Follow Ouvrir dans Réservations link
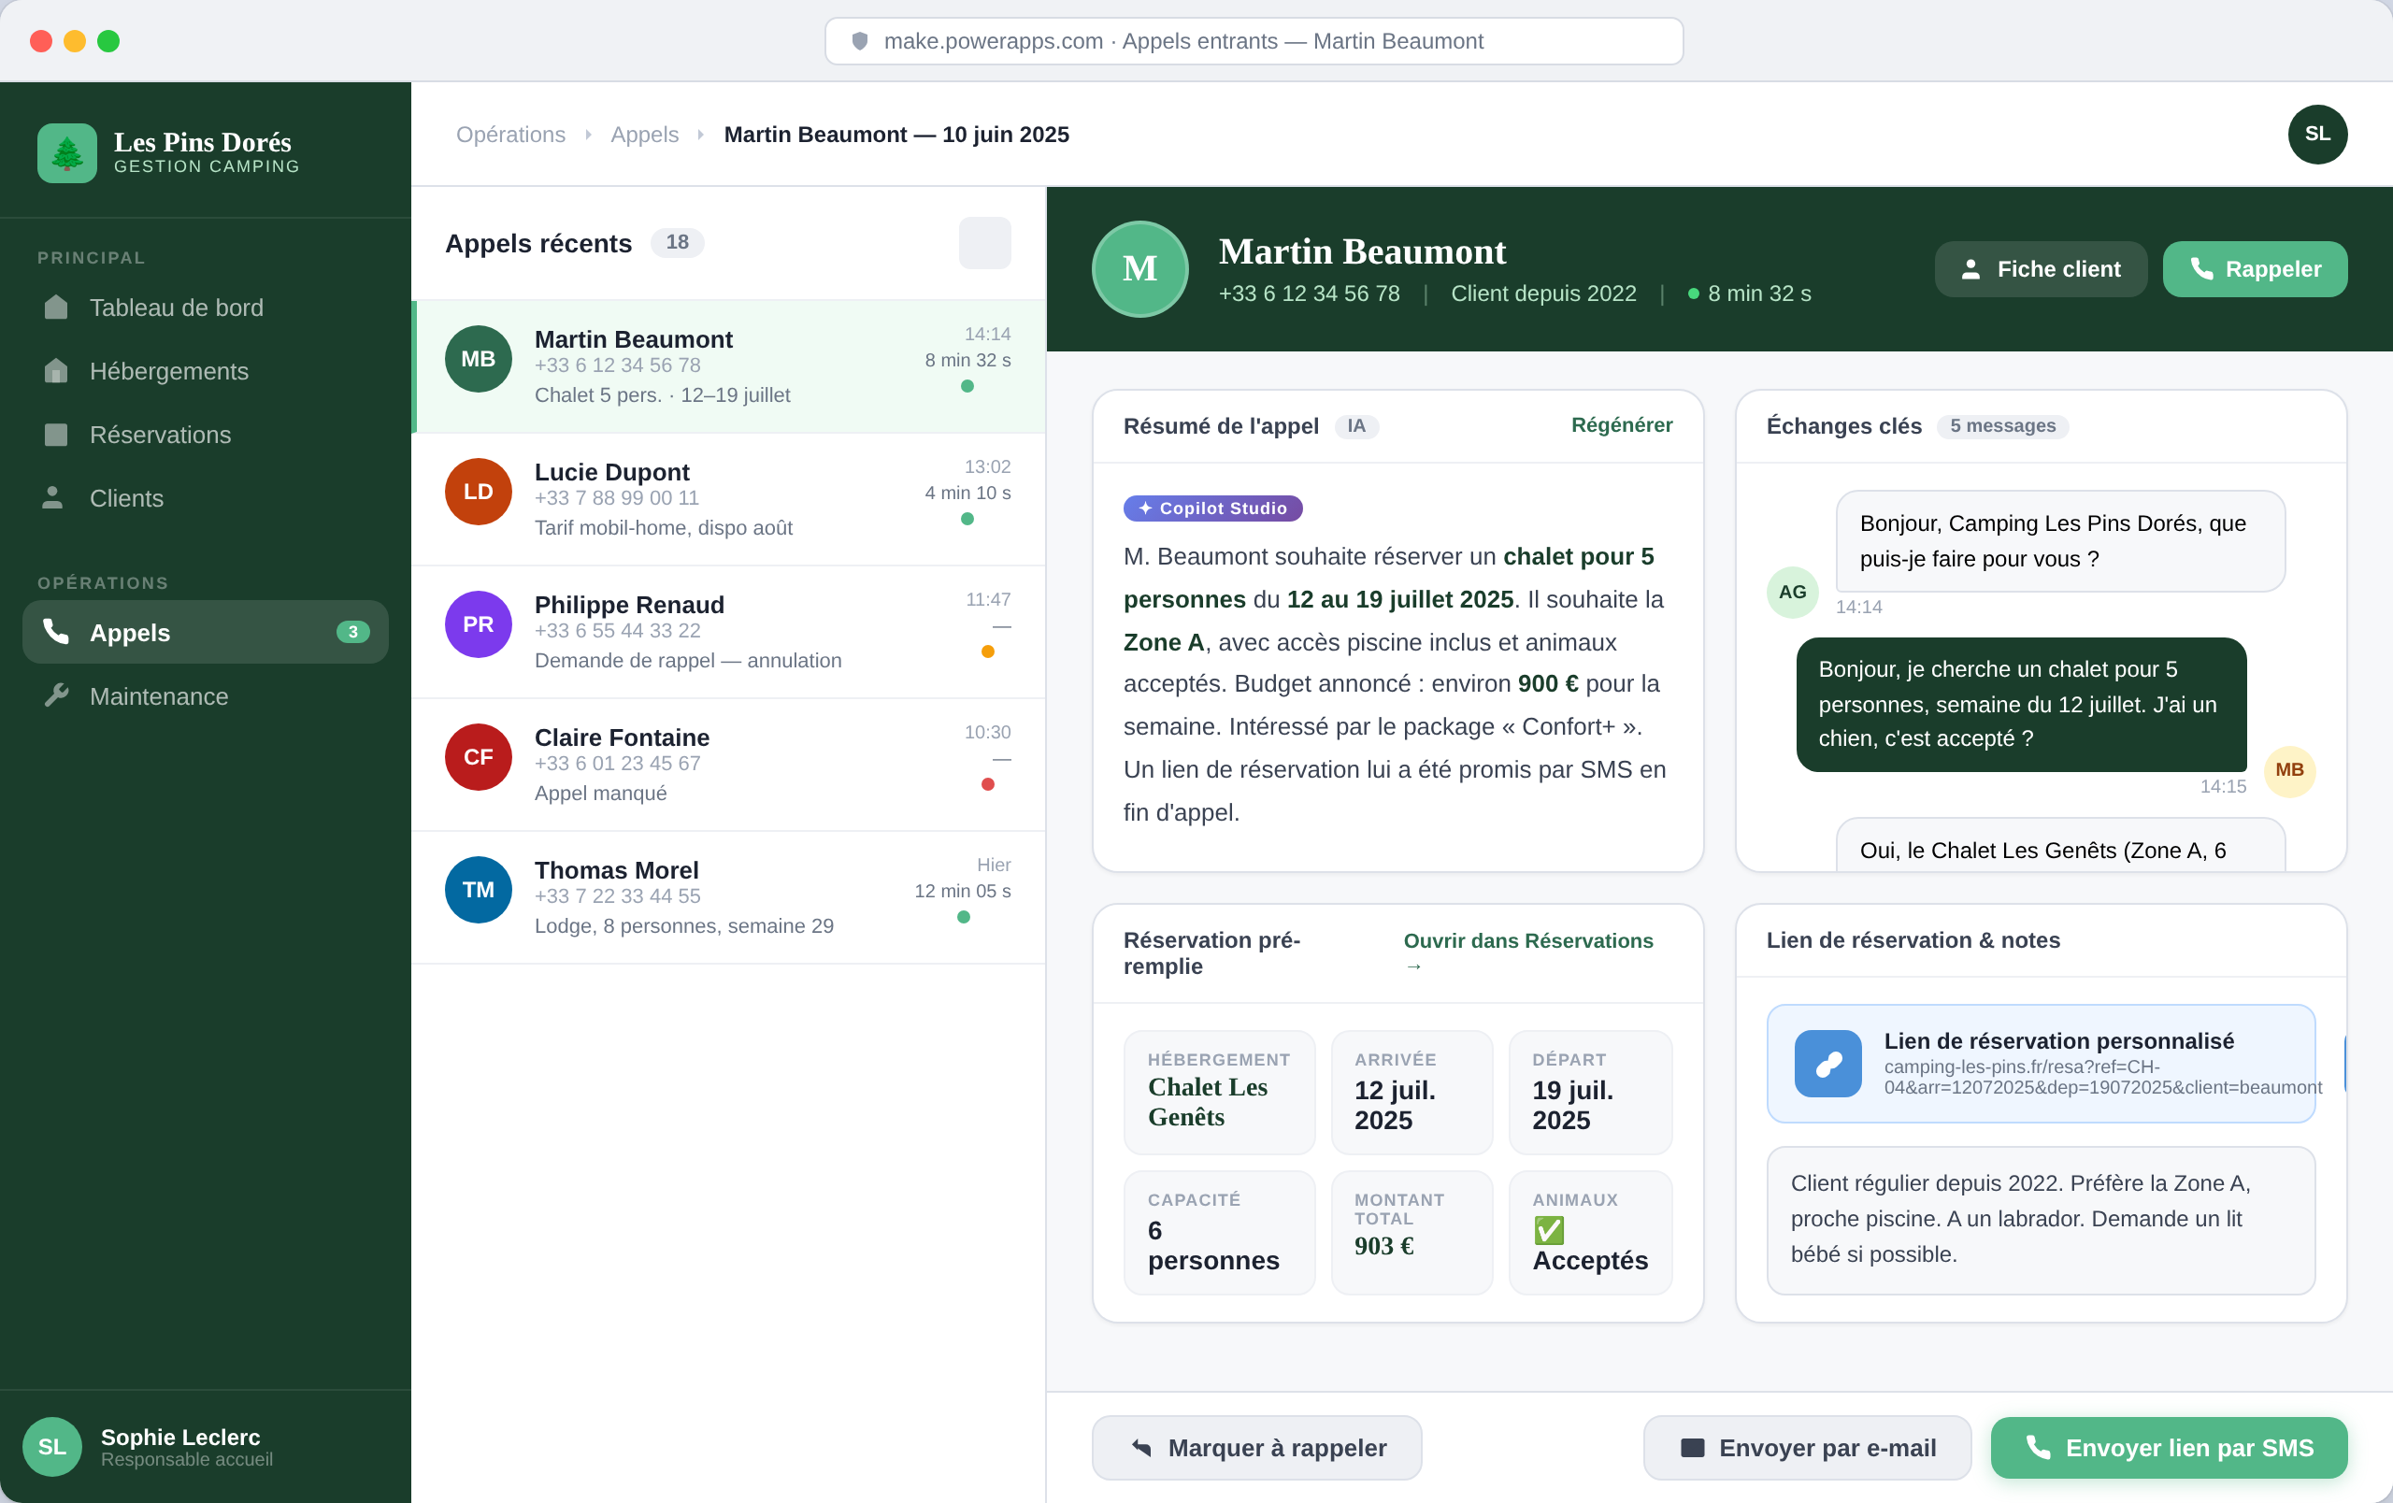The height and width of the screenshot is (1503, 2393). [1527, 940]
